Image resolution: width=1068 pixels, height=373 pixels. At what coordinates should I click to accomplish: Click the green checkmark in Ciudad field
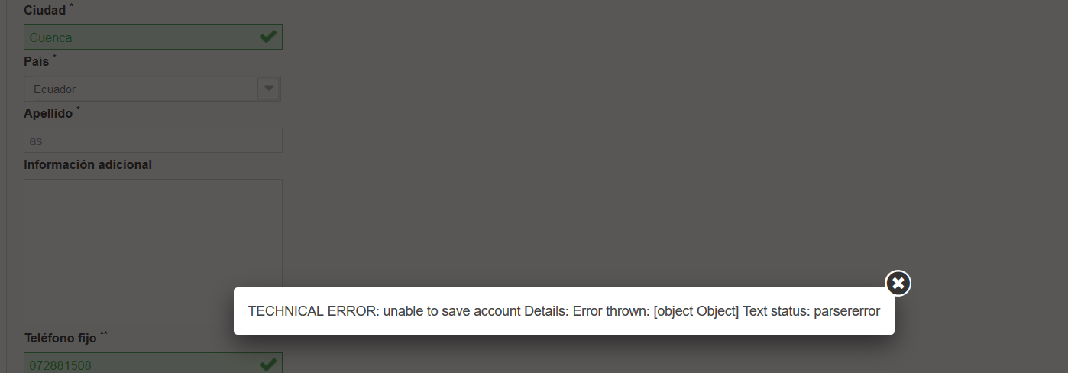(x=267, y=37)
